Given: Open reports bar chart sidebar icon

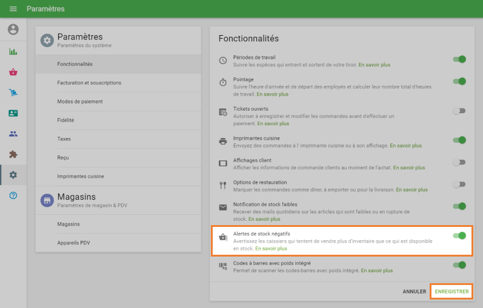Looking at the screenshot, I should click(13, 51).
